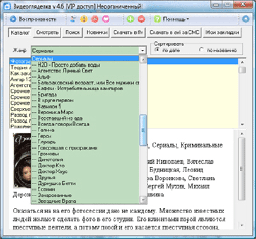Choose Звездные Врата entry
The image size is (256, 239).
point(85,201)
